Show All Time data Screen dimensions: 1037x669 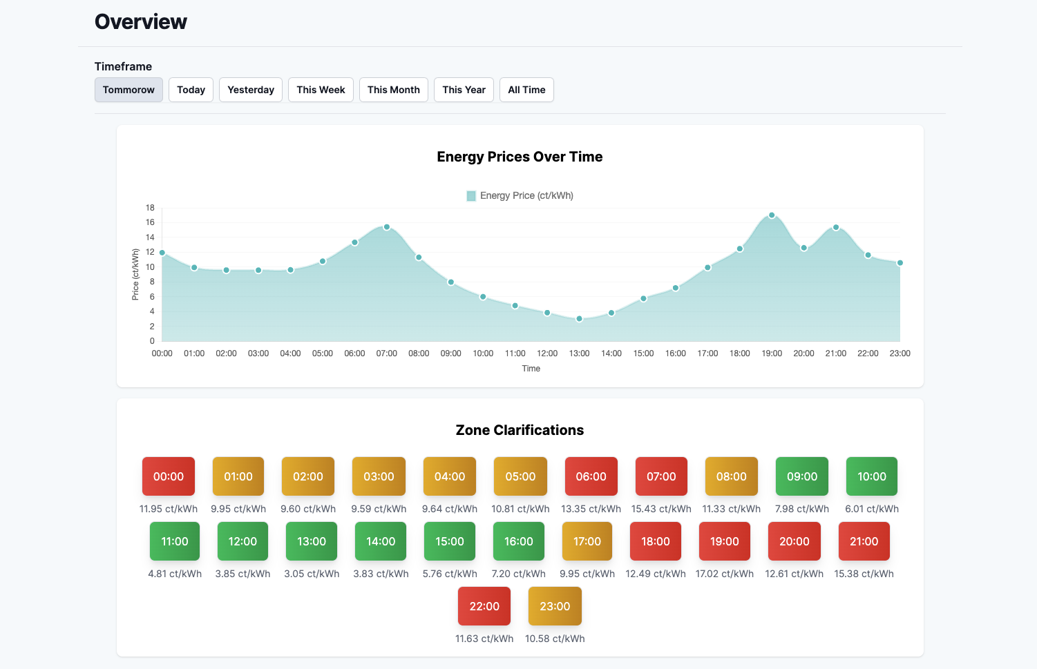point(526,90)
